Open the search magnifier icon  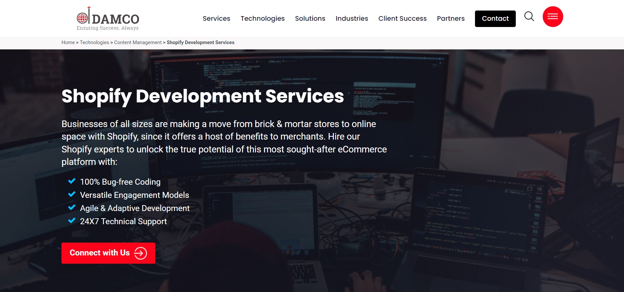[529, 16]
